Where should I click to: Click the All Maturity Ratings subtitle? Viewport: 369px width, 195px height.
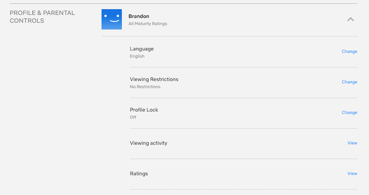(x=148, y=24)
